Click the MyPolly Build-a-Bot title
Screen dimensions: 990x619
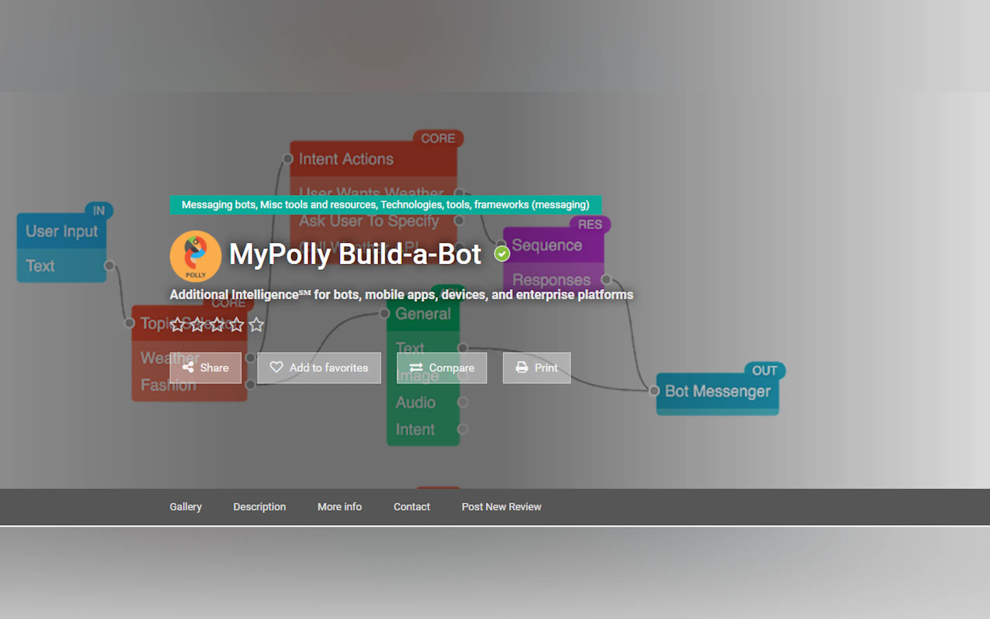click(354, 254)
